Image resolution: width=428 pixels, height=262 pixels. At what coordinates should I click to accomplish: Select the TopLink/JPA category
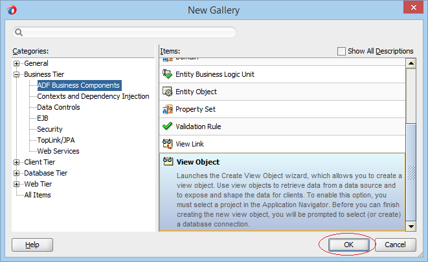56,140
